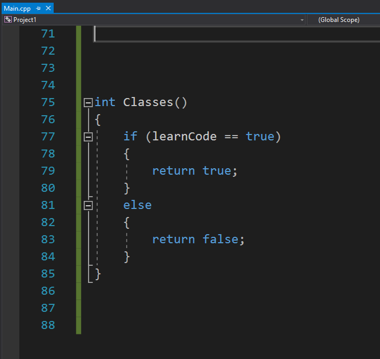Image resolution: width=380 pixels, height=359 pixels.
Task: Click the else keyword
Action: pyautogui.click(x=137, y=205)
